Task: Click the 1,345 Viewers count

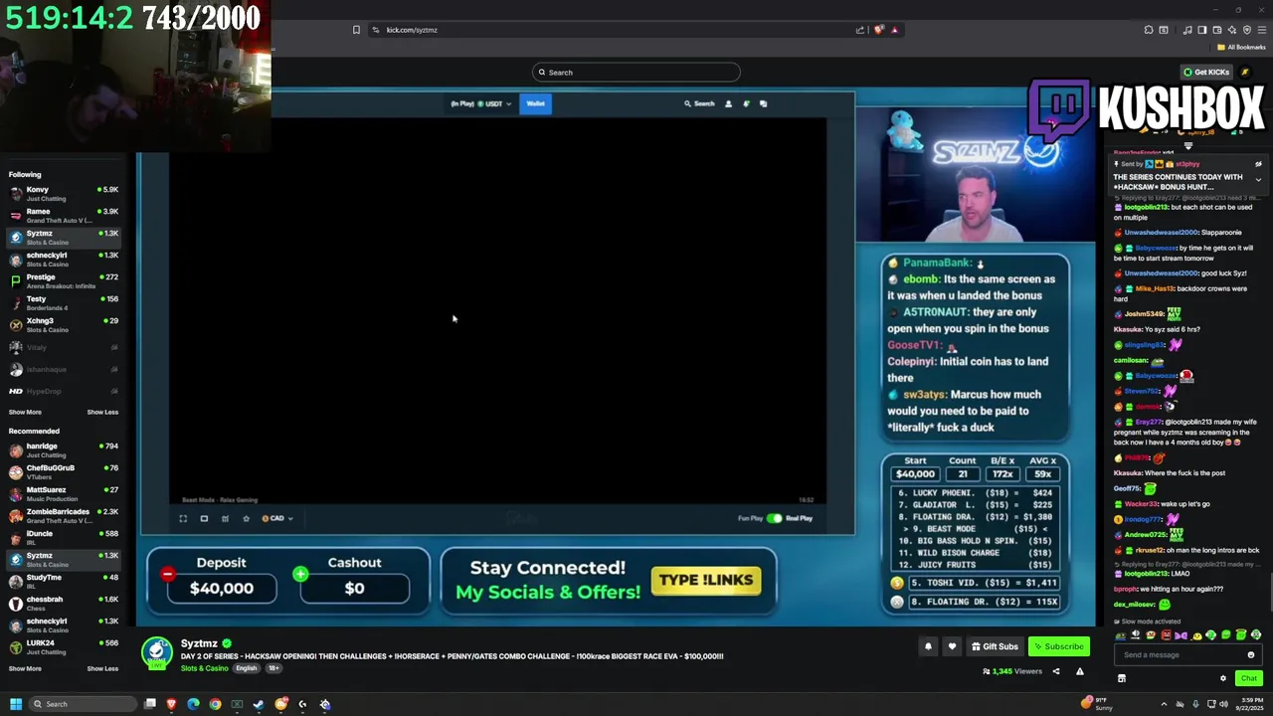Action: click(x=1012, y=671)
